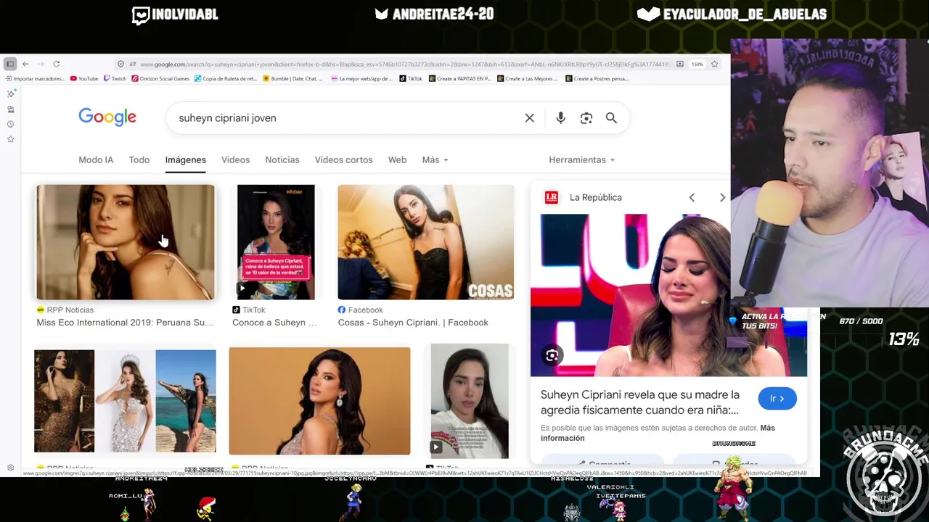Click the shield tracking protection icon

click(x=120, y=64)
